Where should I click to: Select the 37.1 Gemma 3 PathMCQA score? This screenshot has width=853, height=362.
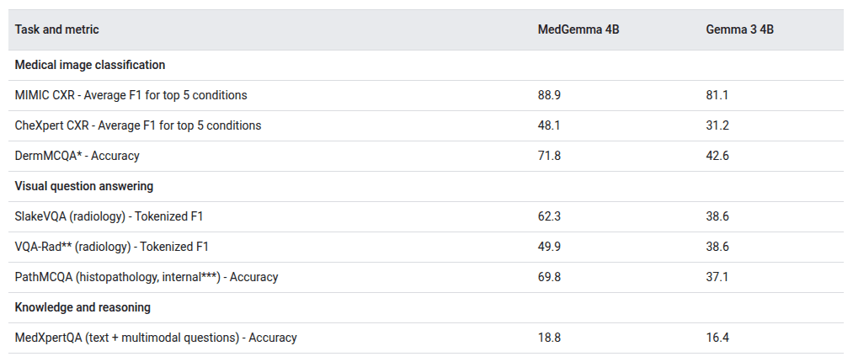tap(717, 277)
